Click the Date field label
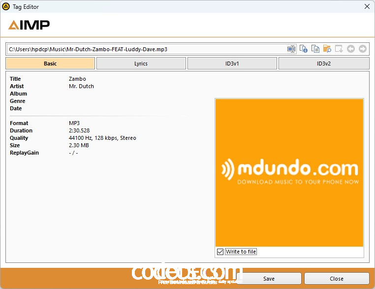 click(16, 108)
